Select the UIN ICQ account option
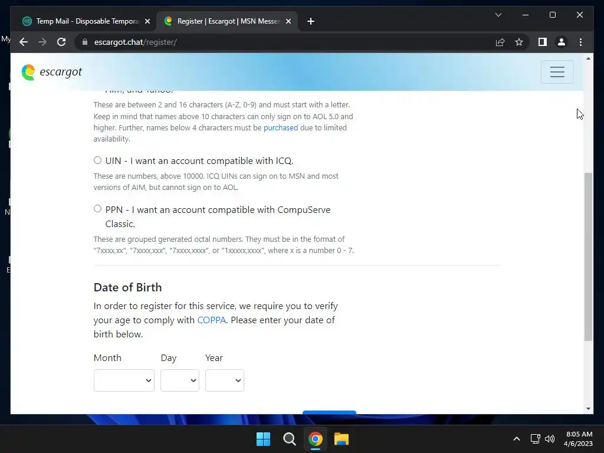Viewport: 604px width, 453px height. point(97,160)
